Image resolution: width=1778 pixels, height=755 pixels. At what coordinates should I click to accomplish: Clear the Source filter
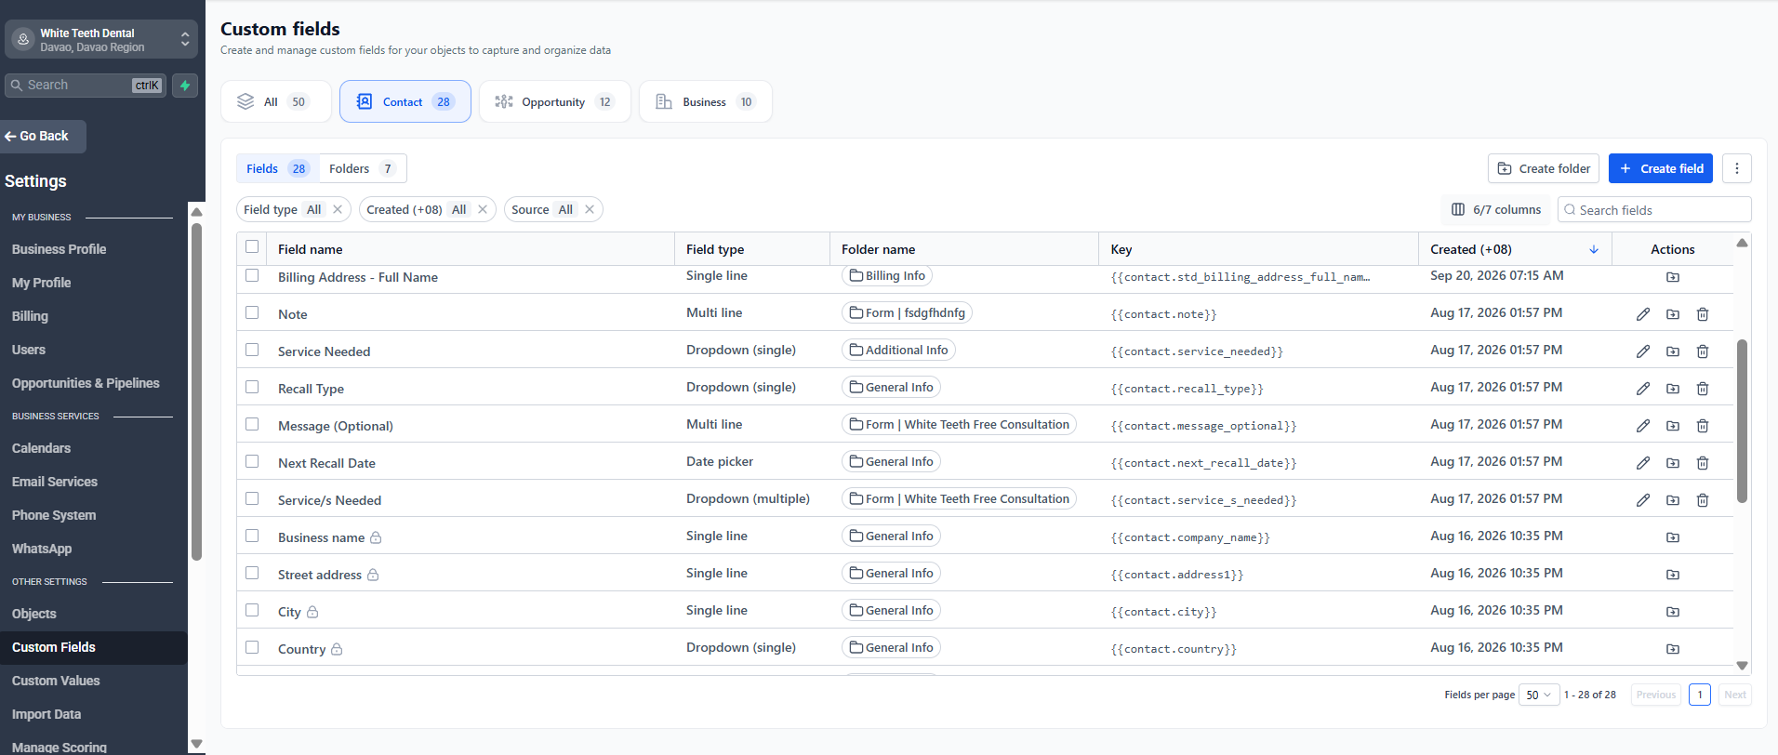pyautogui.click(x=590, y=209)
